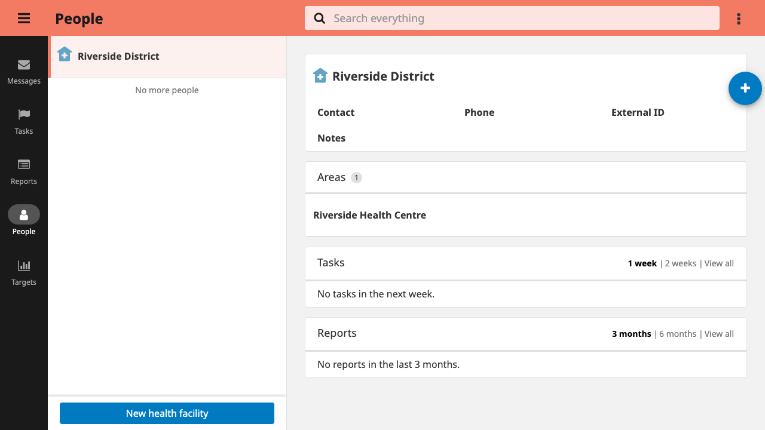The image size is (765, 430).
Task: Select Riverside District in the people list
Action: tap(167, 57)
